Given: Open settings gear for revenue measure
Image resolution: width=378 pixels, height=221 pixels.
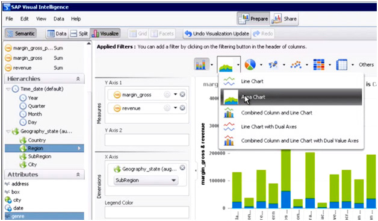Looking at the screenshot, I should (167, 108).
